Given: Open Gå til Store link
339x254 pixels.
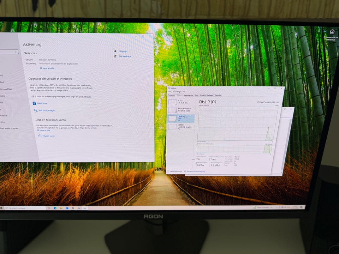Looking at the screenshot, I should click(x=42, y=103).
